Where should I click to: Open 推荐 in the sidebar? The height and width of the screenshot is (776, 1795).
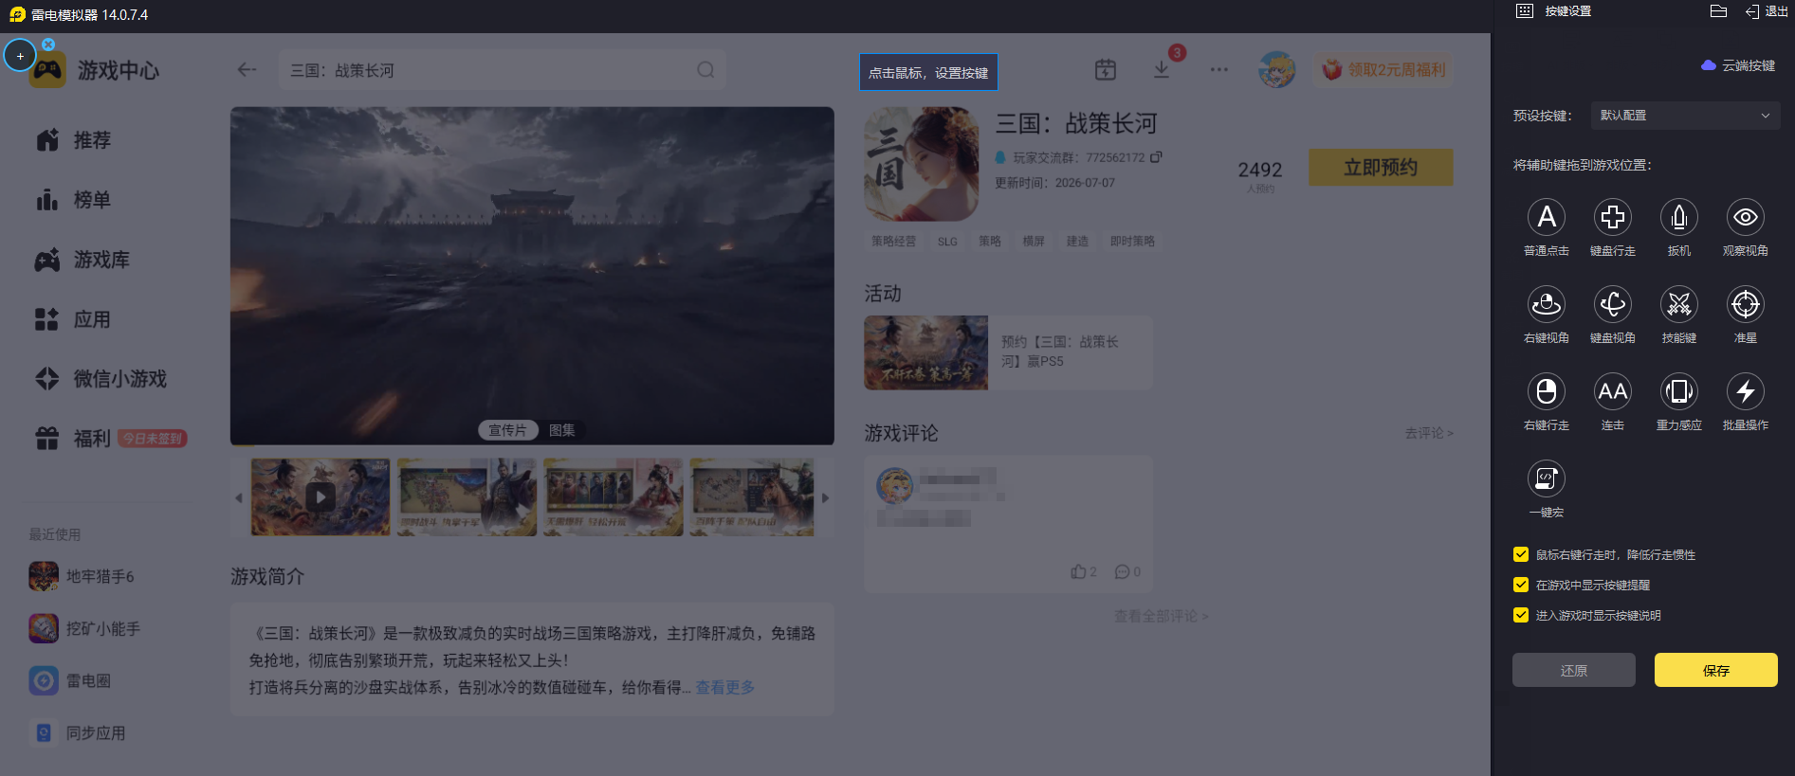(x=74, y=140)
